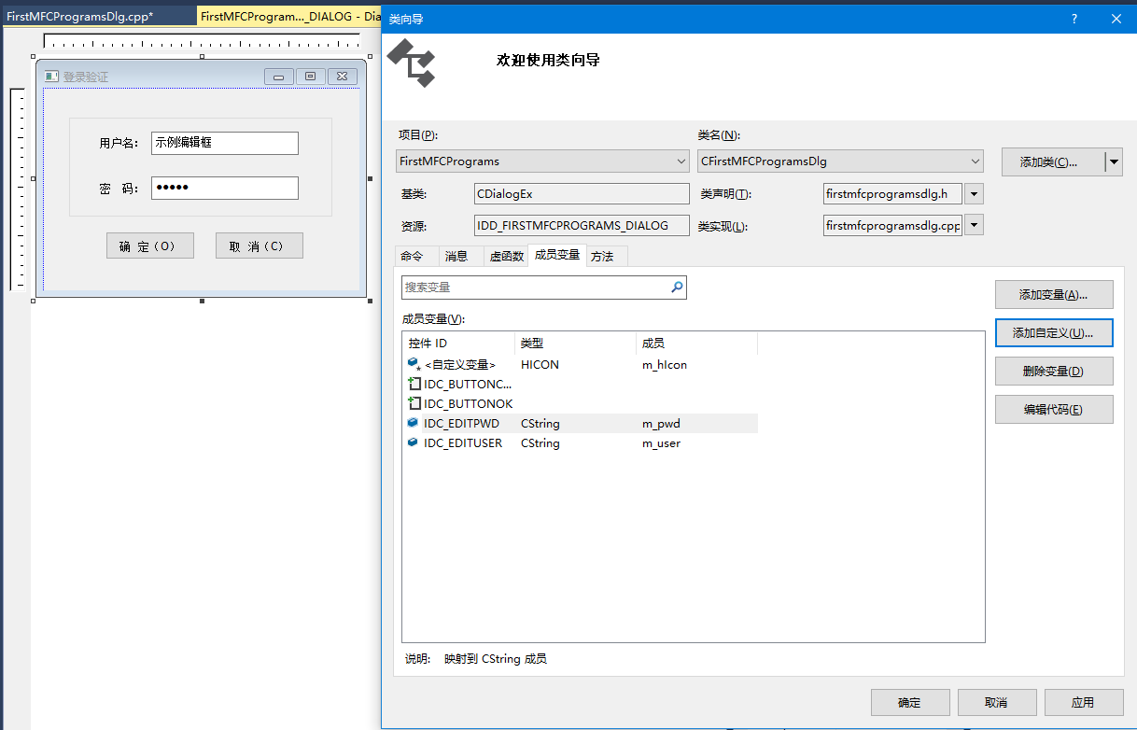The image size is (1137, 730).
Task: Click the 编辑代码 button
Action: click(1054, 409)
